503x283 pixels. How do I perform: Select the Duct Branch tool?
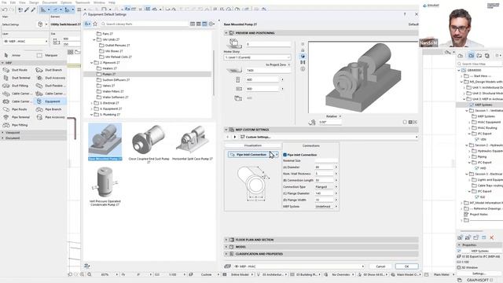[x=50, y=70]
